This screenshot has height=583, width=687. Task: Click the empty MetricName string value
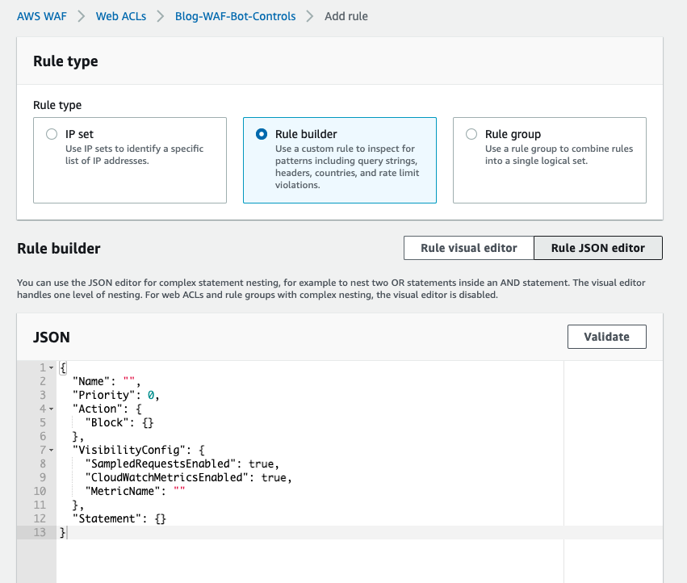[178, 490]
